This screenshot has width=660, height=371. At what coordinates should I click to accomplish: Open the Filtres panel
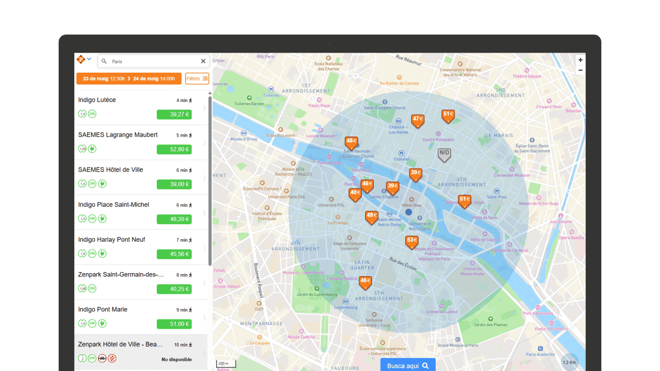tap(197, 79)
